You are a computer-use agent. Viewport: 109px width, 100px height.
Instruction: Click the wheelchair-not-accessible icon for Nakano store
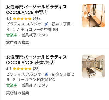46,24
